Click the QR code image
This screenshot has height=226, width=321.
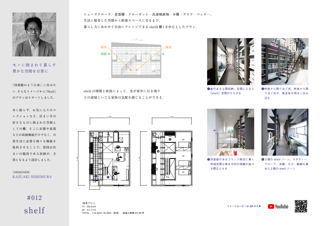pyautogui.click(x=301, y=206)
